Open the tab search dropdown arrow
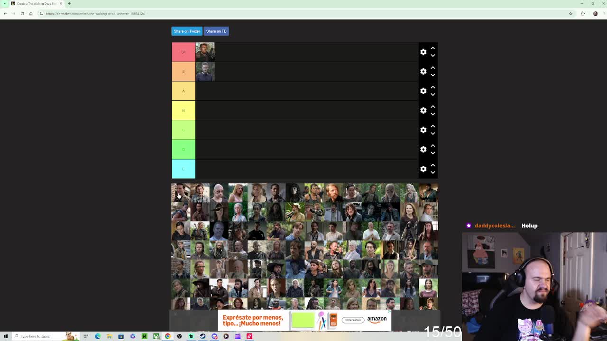The width and height of the screenshot is (607, 341). point(5,3)
